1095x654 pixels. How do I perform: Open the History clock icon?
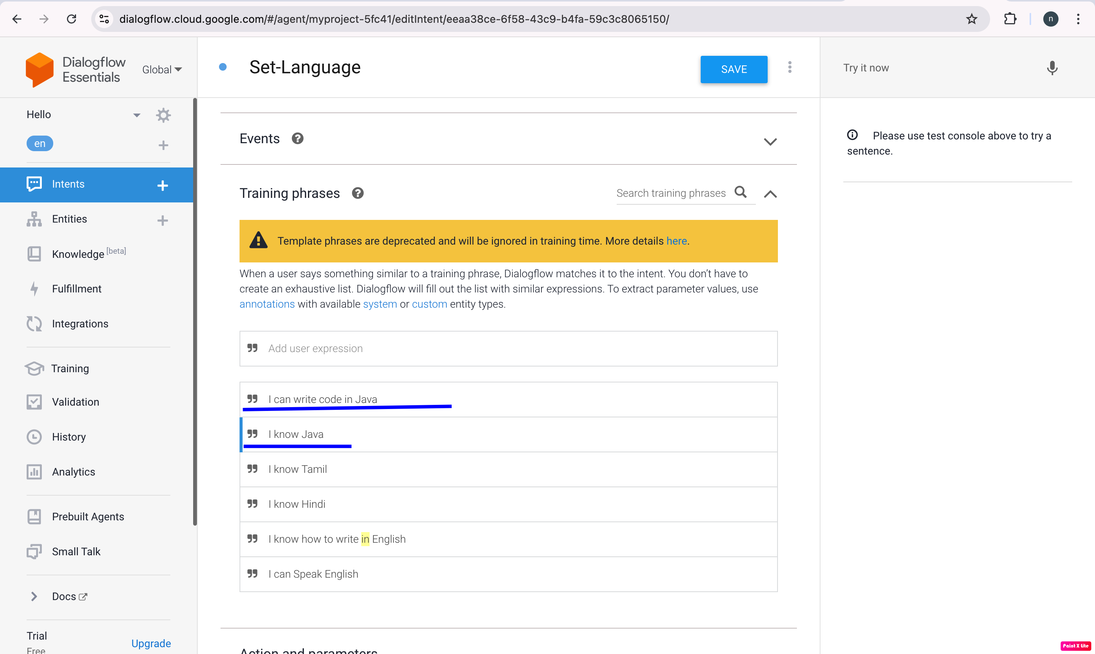(x=34, y=437)
